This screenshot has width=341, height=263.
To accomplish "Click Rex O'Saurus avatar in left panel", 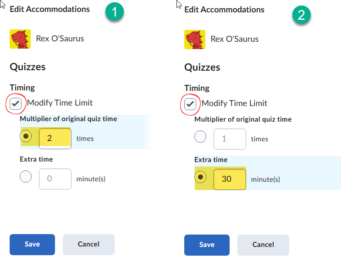I will [20, 39].
